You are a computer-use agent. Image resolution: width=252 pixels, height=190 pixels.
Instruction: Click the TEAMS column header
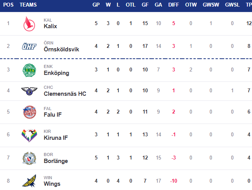coord(28,5)
